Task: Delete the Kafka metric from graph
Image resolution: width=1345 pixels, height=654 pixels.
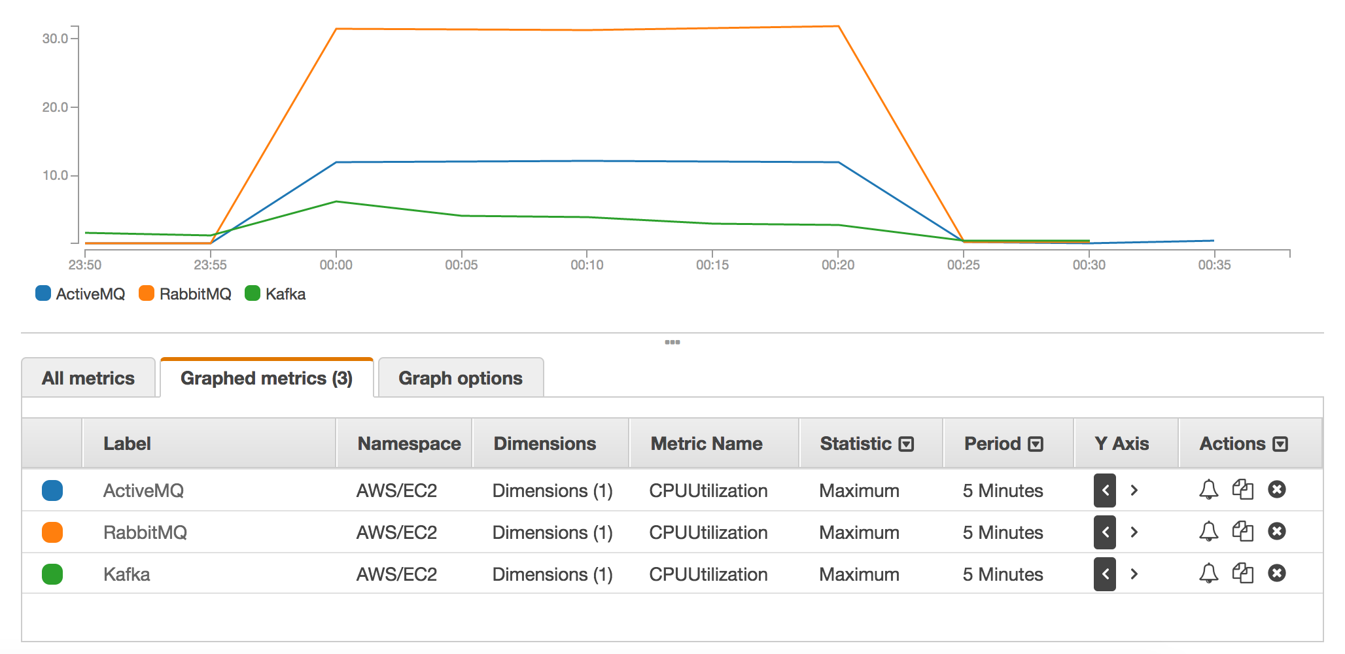Action: point(1276,573)
